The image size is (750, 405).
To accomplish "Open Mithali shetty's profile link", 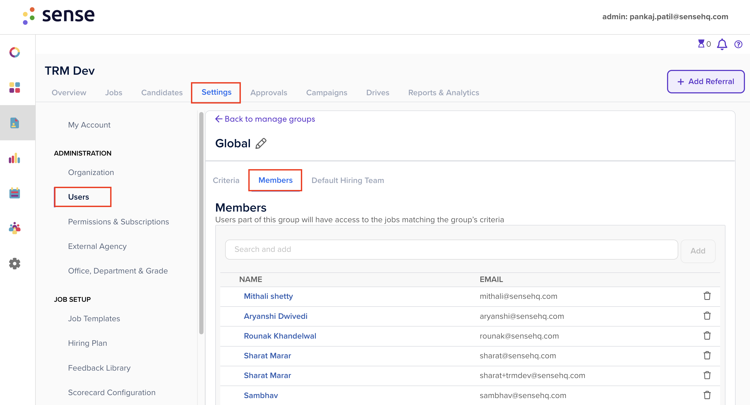I will 268,296.
